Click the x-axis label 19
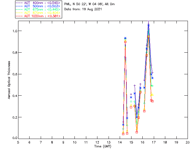The width and height of the screenshot is (193, 154). [176, 142]
